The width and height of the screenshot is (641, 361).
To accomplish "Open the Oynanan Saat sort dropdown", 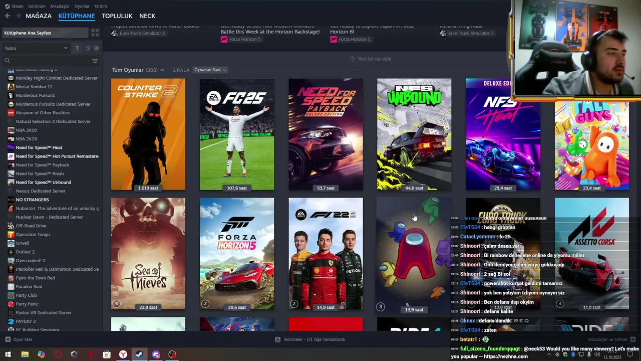I will [210, 70].
